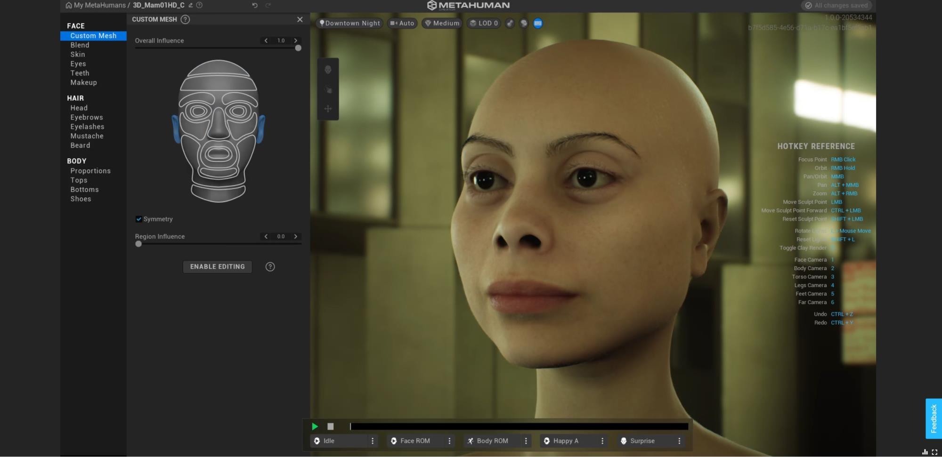This screenshot has height=457, width=942.
Task: Open the Tops body section
Action: pyautogui.click(x=79, y=180)
